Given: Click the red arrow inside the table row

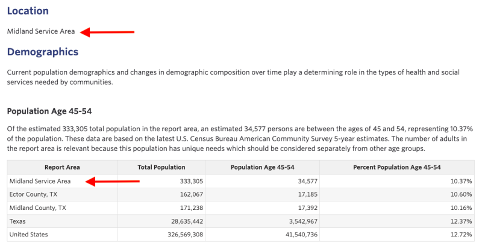Looking at the screenshot, I should click(113, 180).
